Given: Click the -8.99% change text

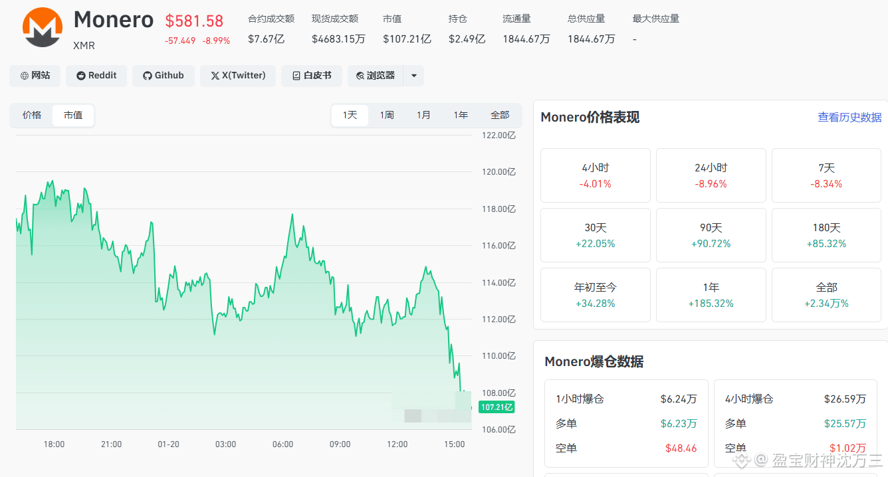Looking at the screenshot, I should [x=216, y=41].
